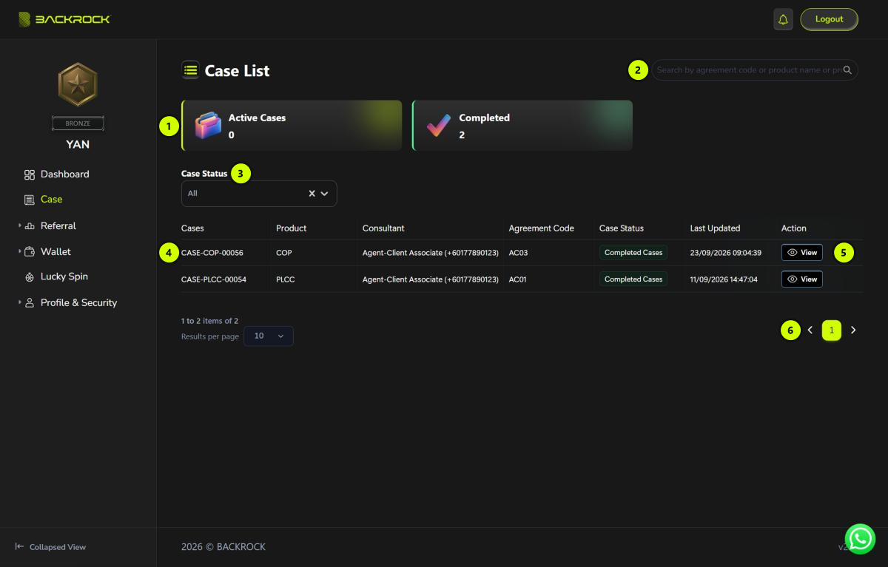Viewport: 888px width, 567px height.
Task: Select page 1 in pagination
Action: pos(832,330)
